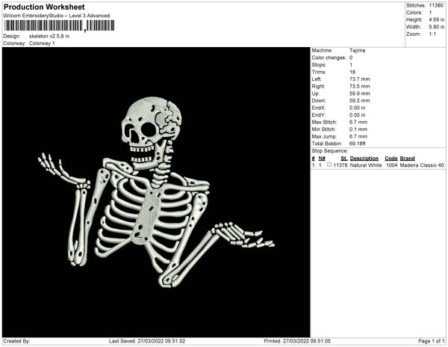Click the Stops value 1
Viewport: 448px width, 347px height.
pyautogui.click(x=351, y=65)
